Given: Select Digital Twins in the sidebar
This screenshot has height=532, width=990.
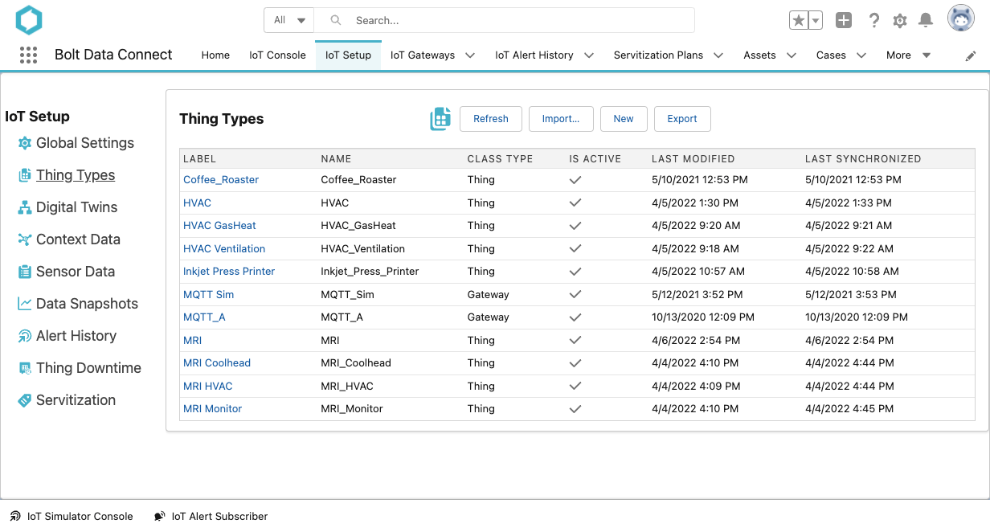Looking at the screenshot, I should tap(77, 207).
